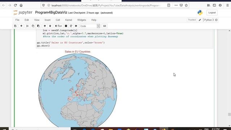This screenshot has height=130, width=231.
Task: Paste cells below icon
Action: [x=38, y=26]
